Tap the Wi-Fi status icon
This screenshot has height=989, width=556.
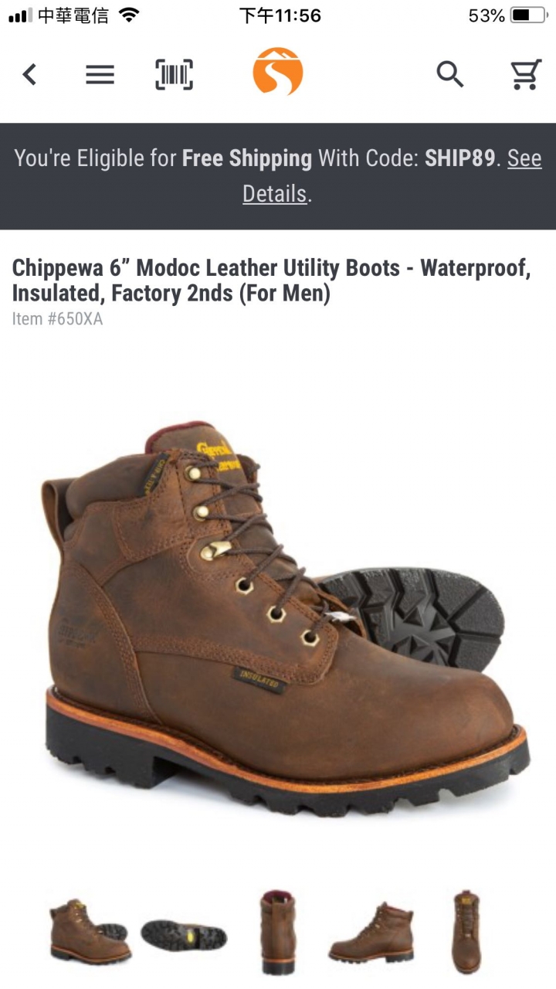pos(130,15)
